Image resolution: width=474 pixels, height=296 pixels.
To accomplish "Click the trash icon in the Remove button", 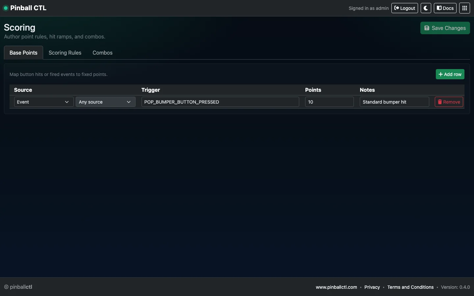I will tap(440, 102).
